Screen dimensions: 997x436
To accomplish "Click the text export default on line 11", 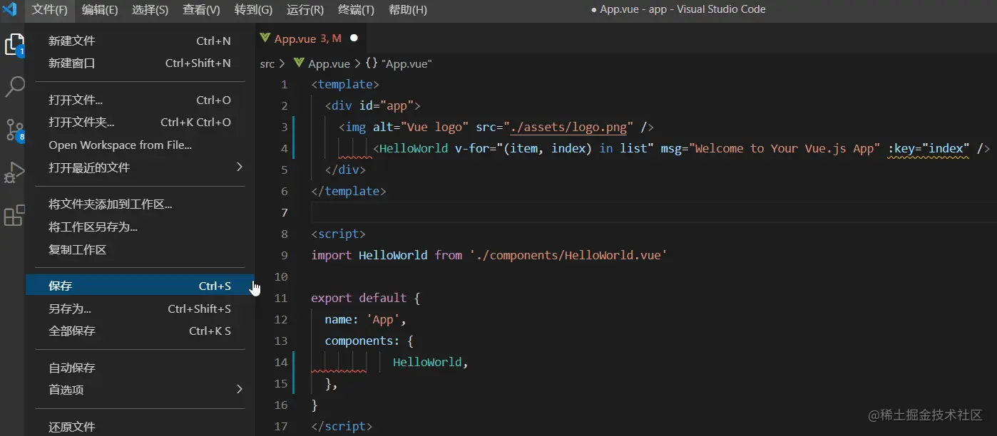I will click(359, 298).
